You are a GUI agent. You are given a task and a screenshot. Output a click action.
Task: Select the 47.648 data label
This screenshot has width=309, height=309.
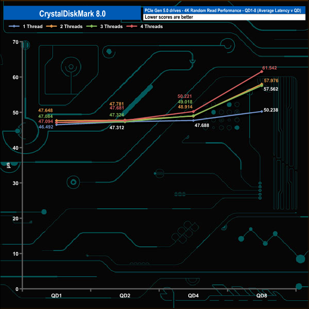(45, 110)
